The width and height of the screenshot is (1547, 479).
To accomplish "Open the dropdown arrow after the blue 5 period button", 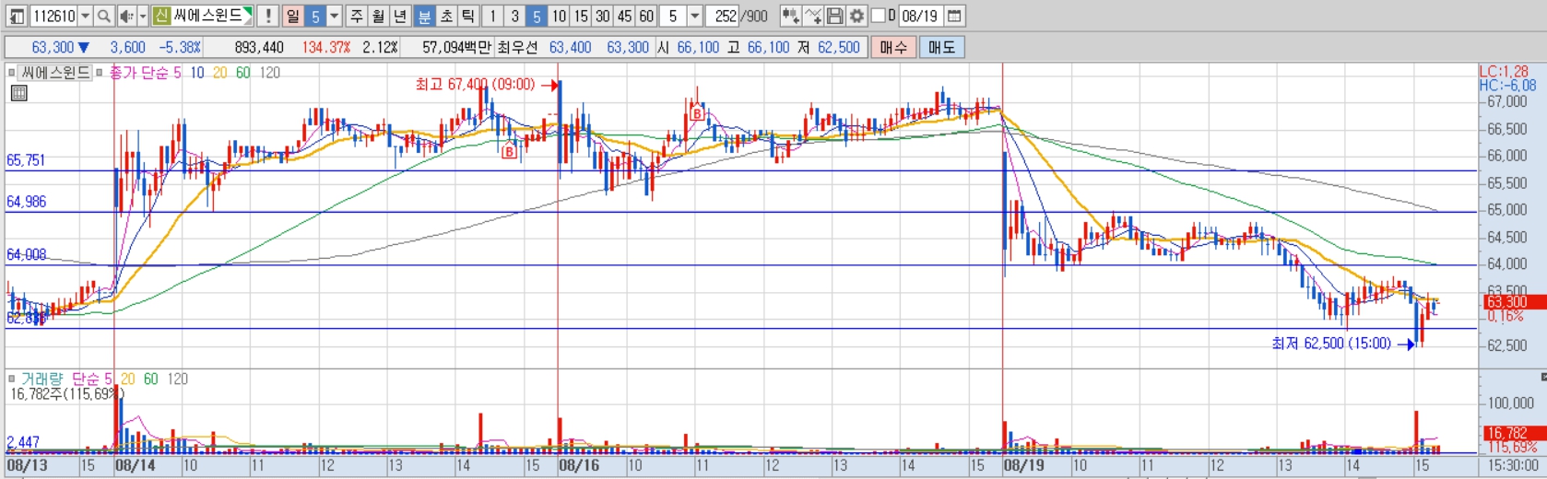I will click(335, 16).
